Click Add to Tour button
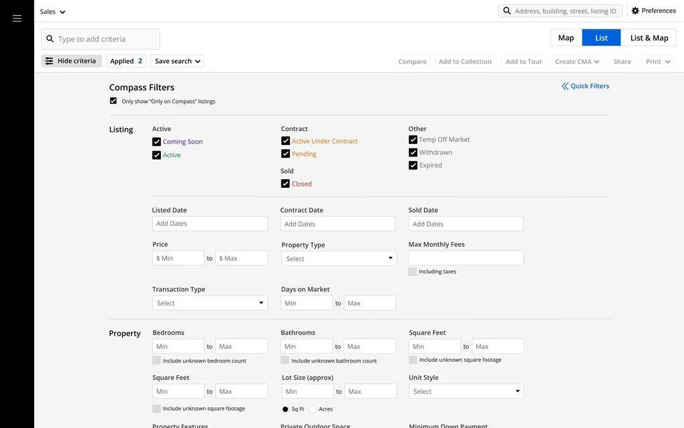 click(x=524, y=62)
